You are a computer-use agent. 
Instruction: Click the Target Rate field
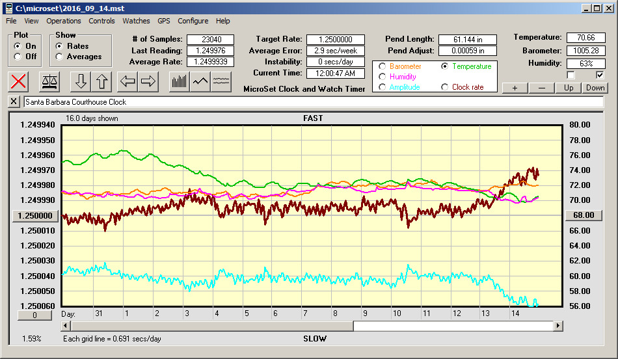[x=336, y=40]
